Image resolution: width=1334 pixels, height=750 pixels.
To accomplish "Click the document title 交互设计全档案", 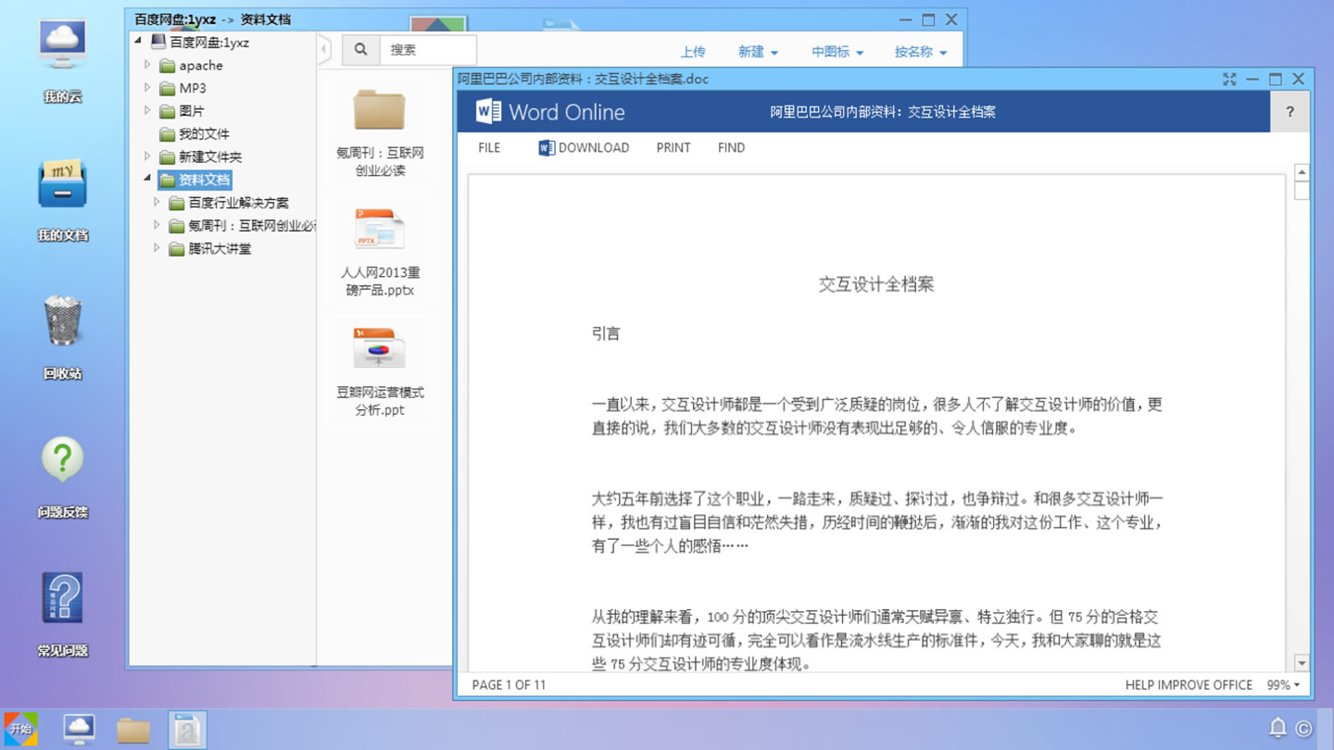I will pos(875,284).
